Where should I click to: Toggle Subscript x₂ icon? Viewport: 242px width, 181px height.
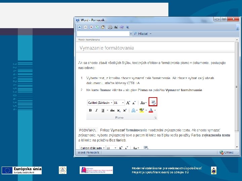[x=119, y=111]
